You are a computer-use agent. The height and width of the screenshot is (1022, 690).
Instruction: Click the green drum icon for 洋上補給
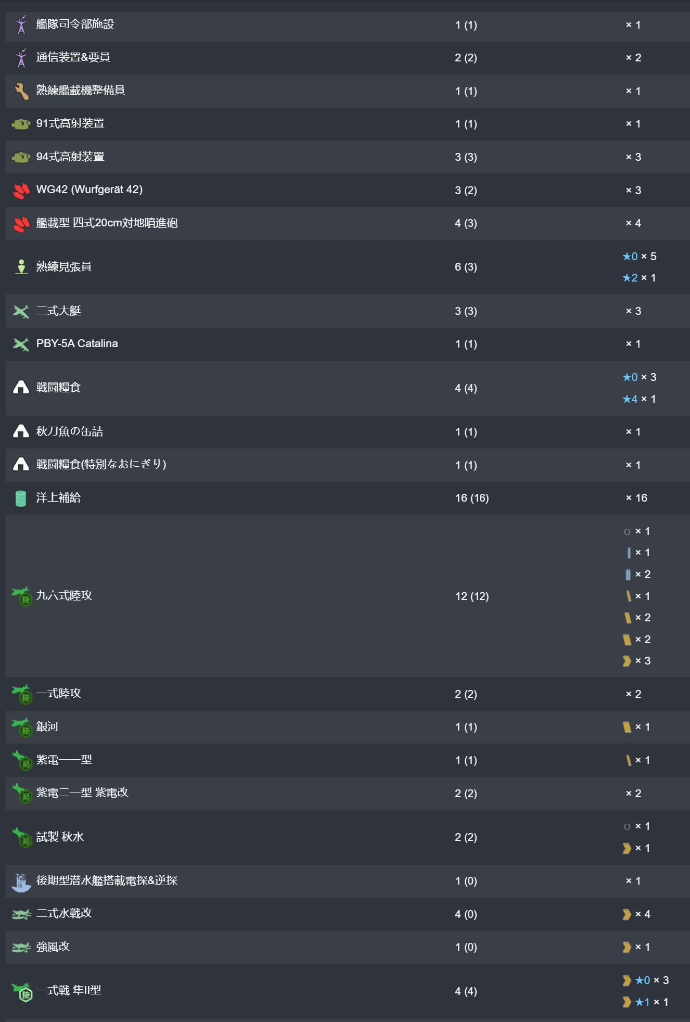coord(21,498)
